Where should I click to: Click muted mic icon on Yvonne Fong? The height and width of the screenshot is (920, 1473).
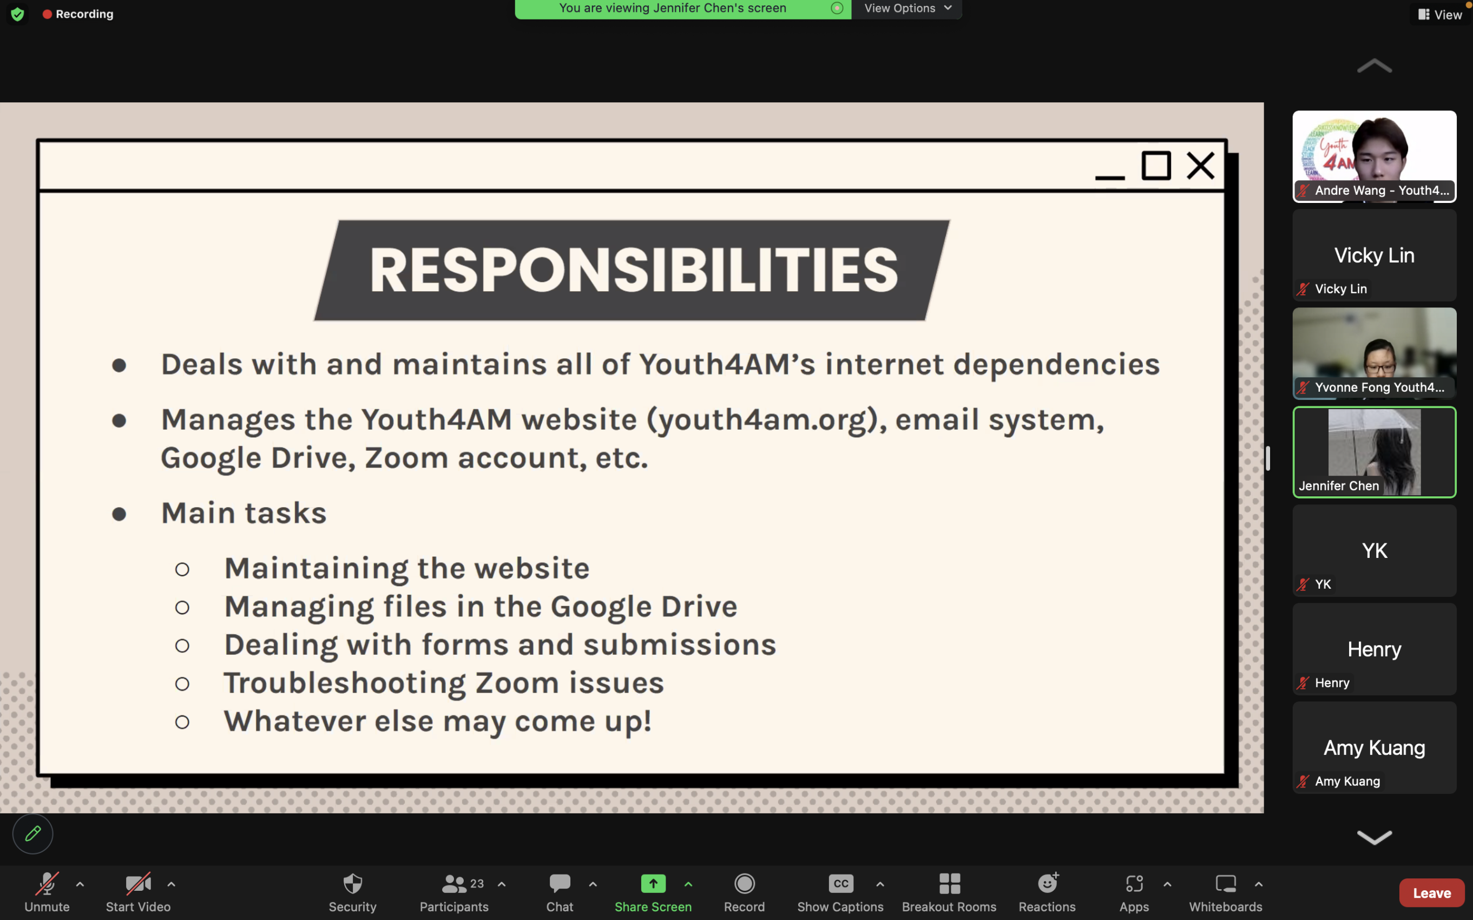pyautogui.click(x=1303, y=387)
